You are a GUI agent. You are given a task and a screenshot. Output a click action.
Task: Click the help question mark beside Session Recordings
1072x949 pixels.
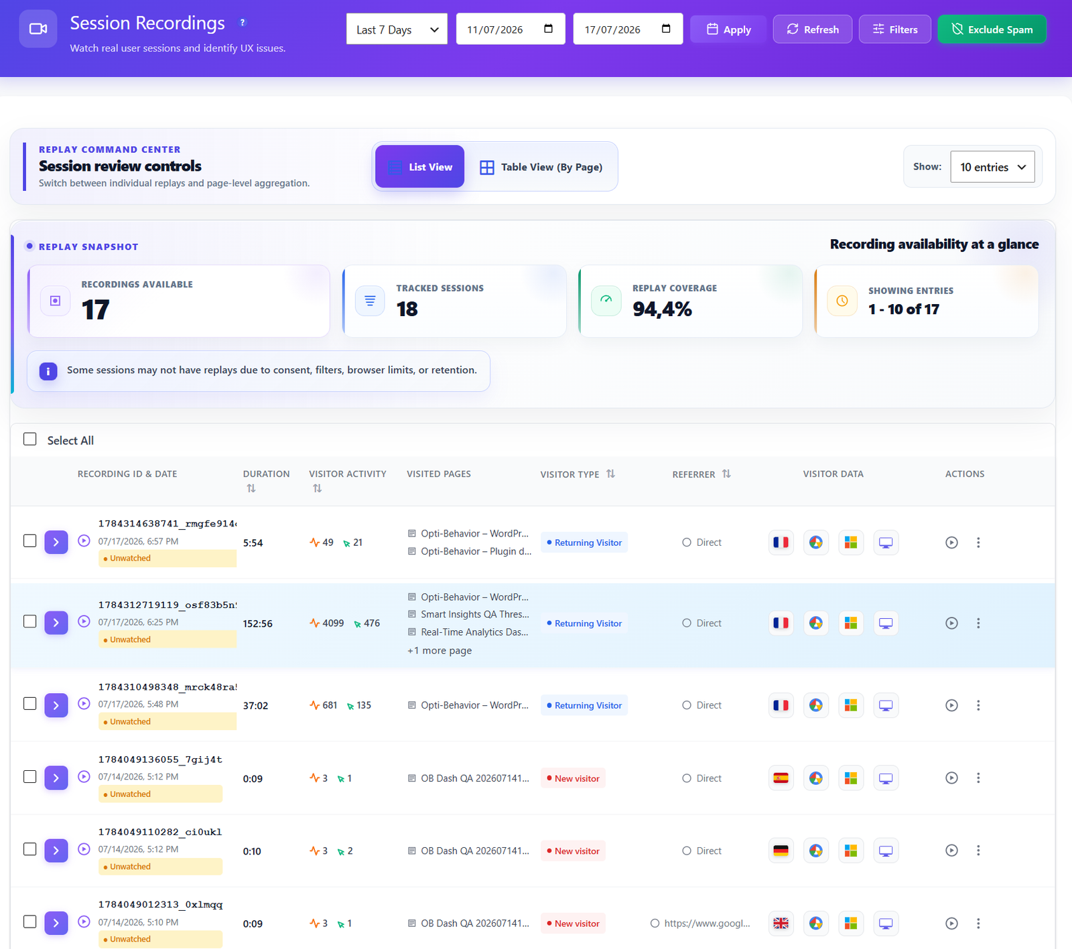point(243,23)
